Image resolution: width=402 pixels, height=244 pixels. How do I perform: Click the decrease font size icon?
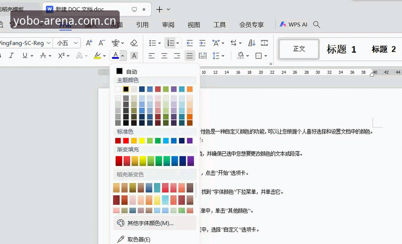tap(102, 43)
